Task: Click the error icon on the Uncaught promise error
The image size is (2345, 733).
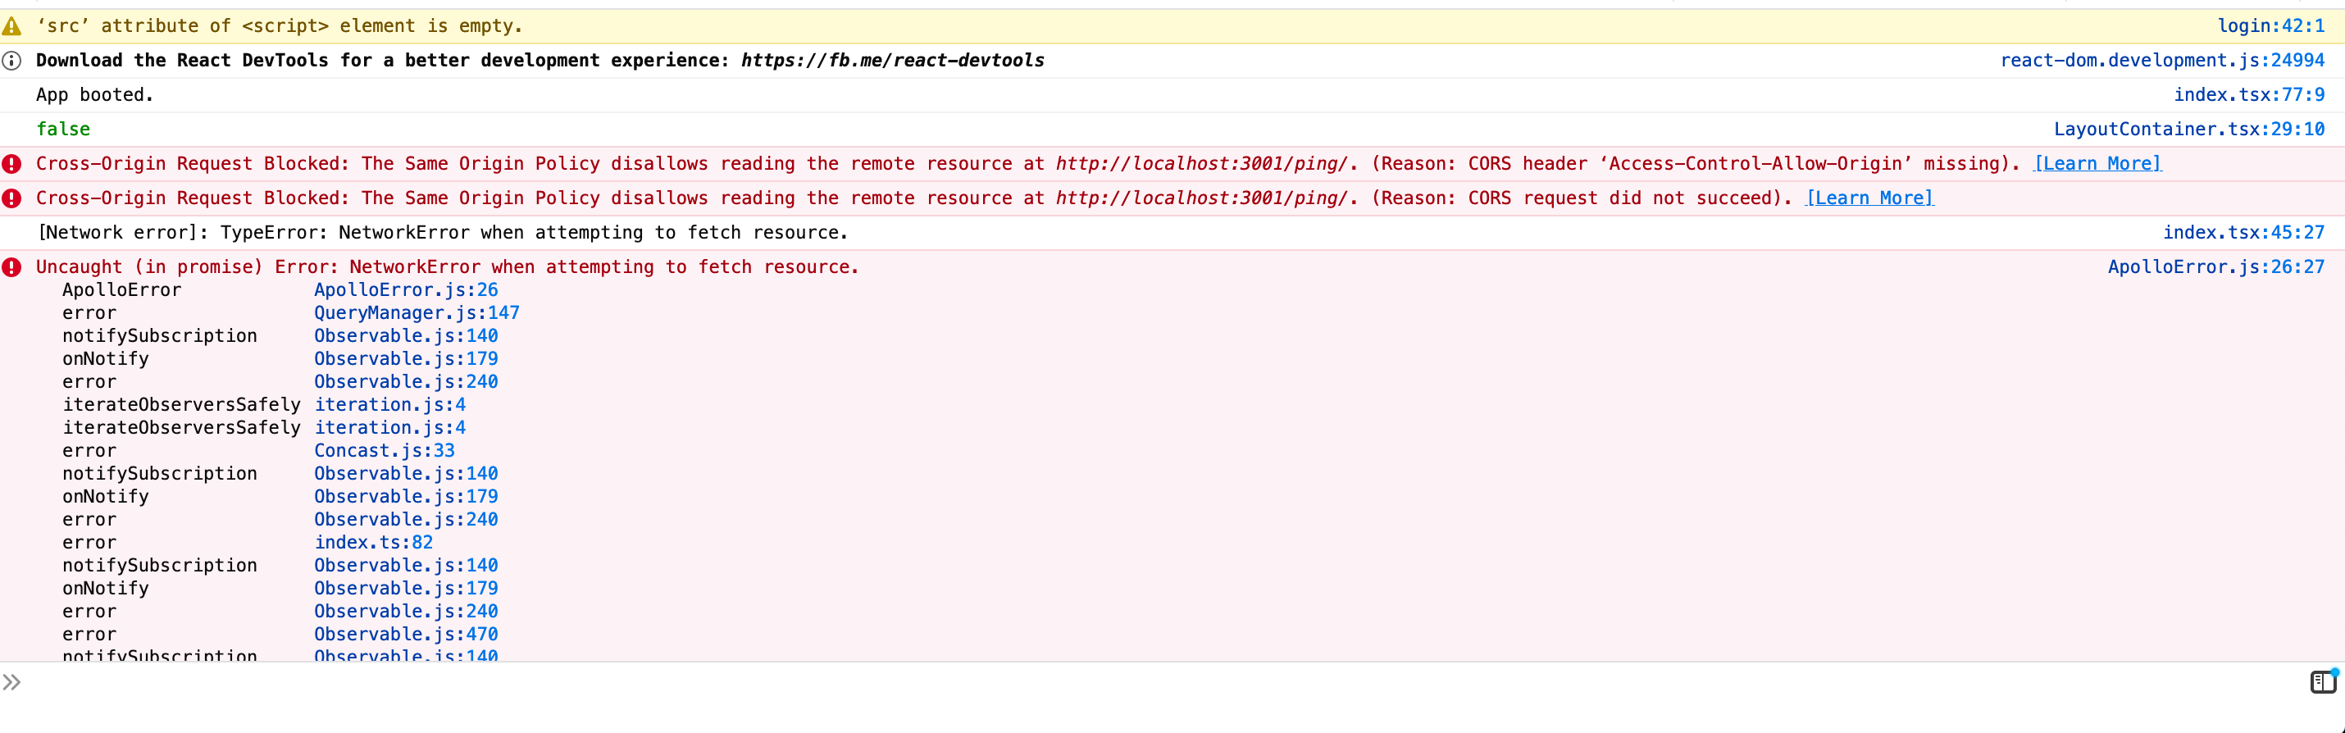Action: [11, 266]
